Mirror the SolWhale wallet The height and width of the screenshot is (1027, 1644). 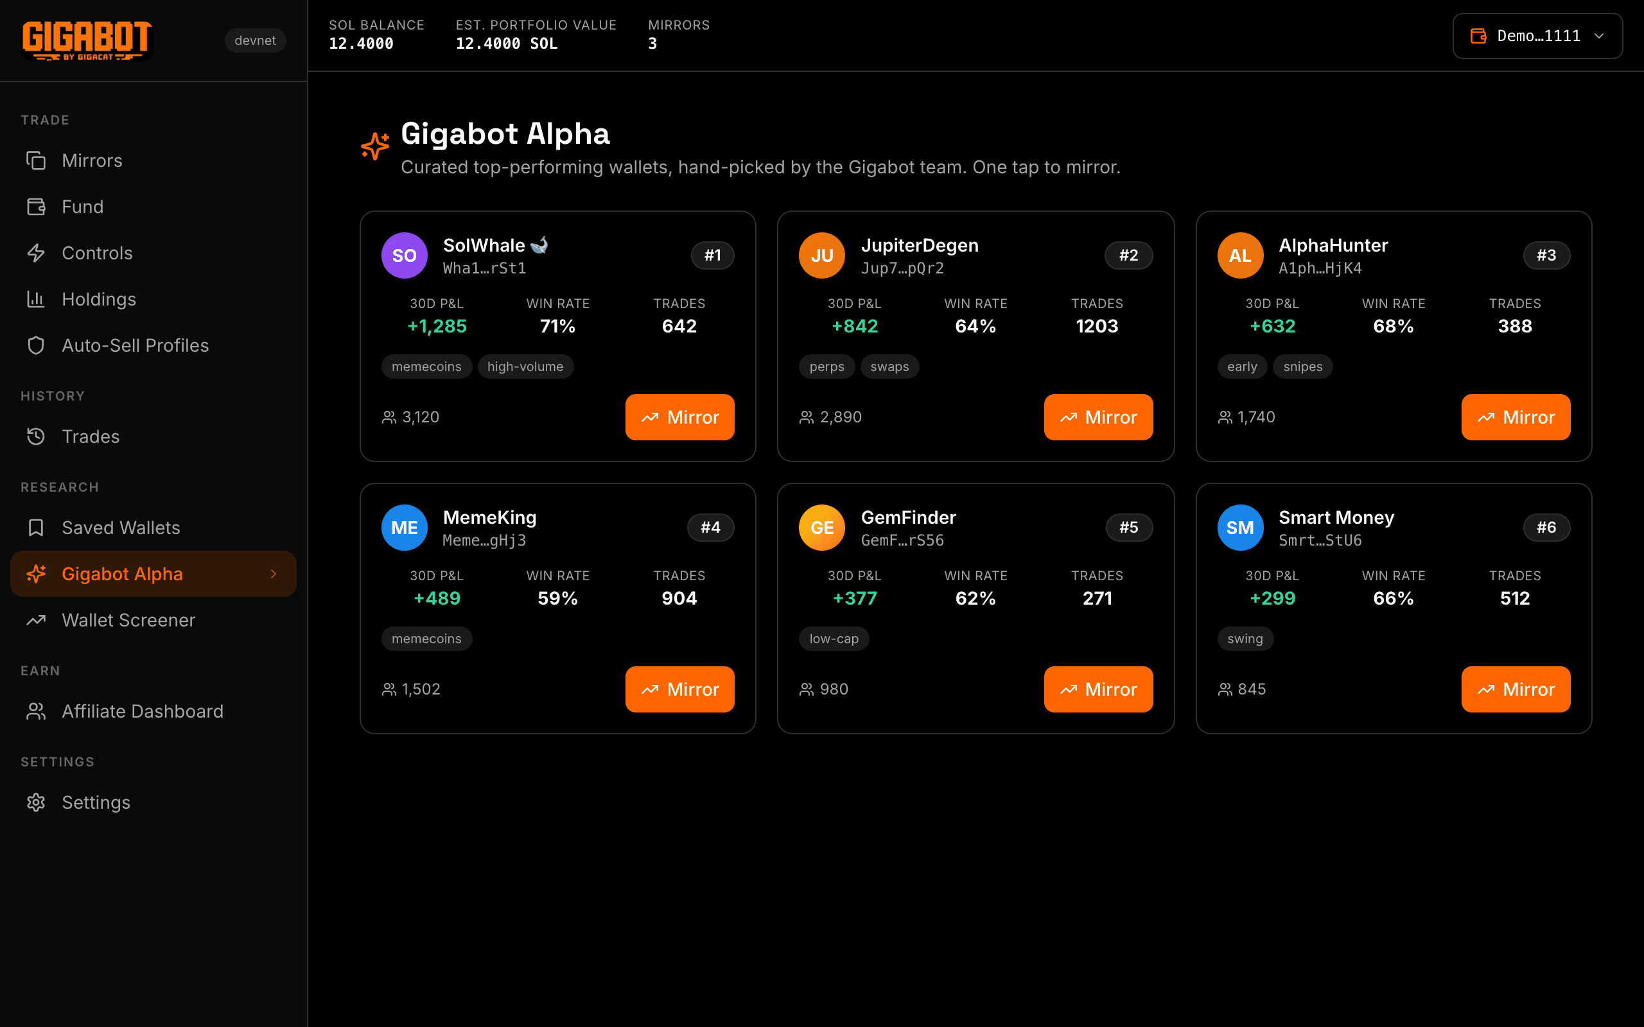[x=679, y=417]
